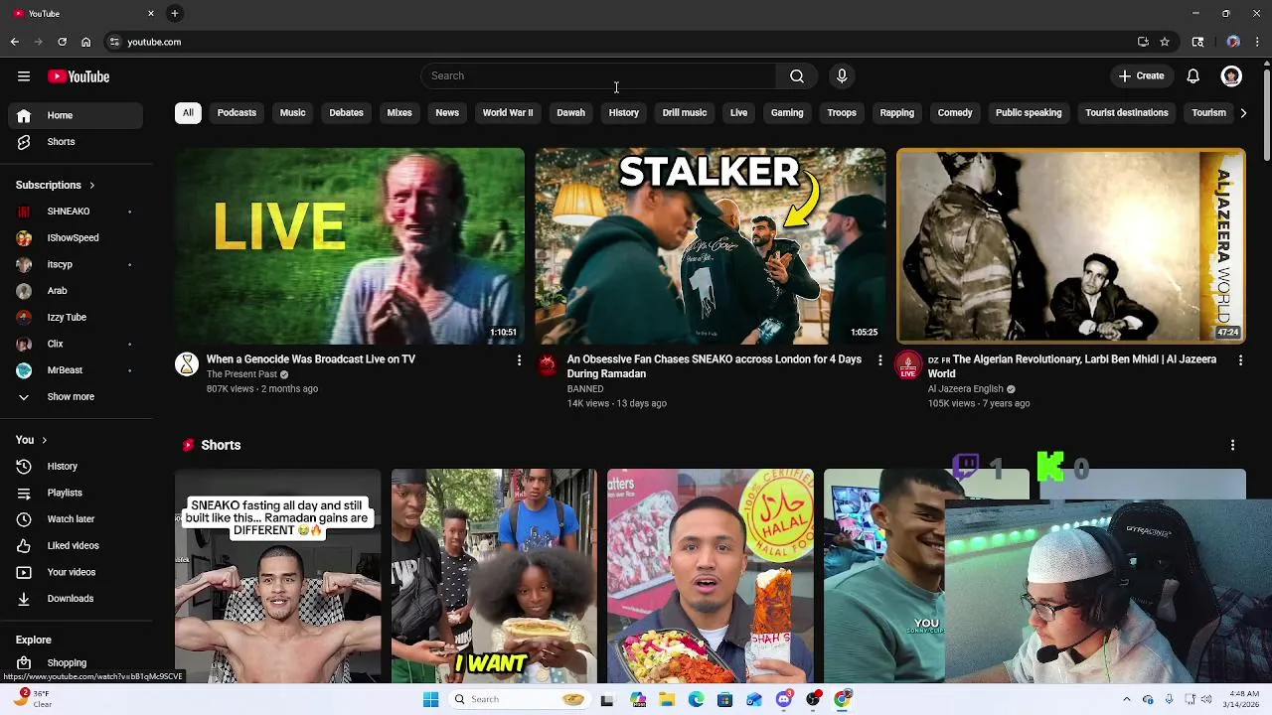Open weather widget in taskbar

pos(35,699)
